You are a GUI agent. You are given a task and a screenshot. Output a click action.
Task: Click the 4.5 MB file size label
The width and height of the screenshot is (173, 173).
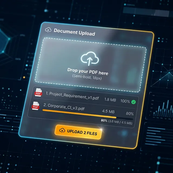(x=108, y=111)
